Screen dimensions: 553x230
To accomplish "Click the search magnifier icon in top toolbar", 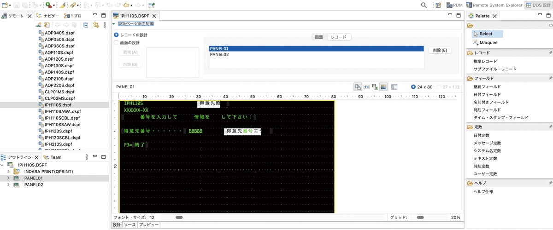I will point(424,5).
